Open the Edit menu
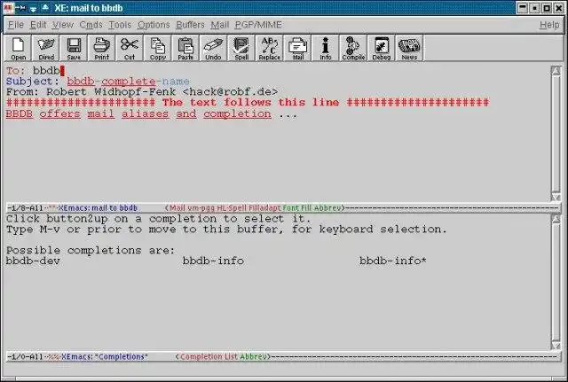This screenshot has height=382, width=568. (x=38, y=25)
